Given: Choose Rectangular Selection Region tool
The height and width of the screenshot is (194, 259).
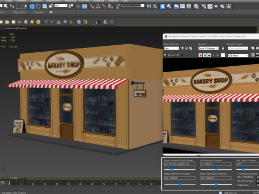Looking at the screenshot, I should tap(18, 6).
